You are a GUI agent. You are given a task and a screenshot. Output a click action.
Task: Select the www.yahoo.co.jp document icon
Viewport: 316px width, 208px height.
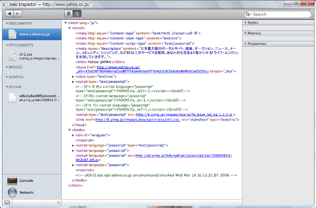pos(12,34)
